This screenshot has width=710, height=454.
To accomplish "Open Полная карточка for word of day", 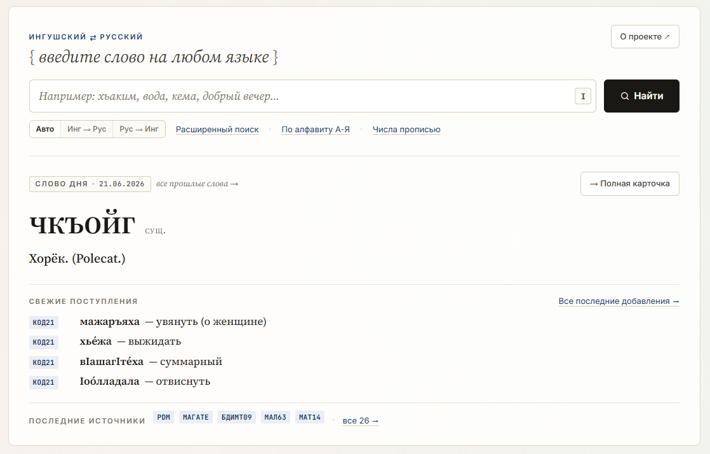I will pyautogui.click(x=630, y=184).
